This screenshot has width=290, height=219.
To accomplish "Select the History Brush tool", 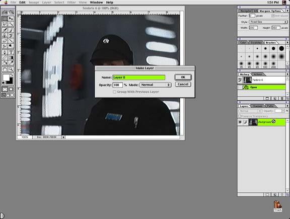I will click(x=11, y=35).
